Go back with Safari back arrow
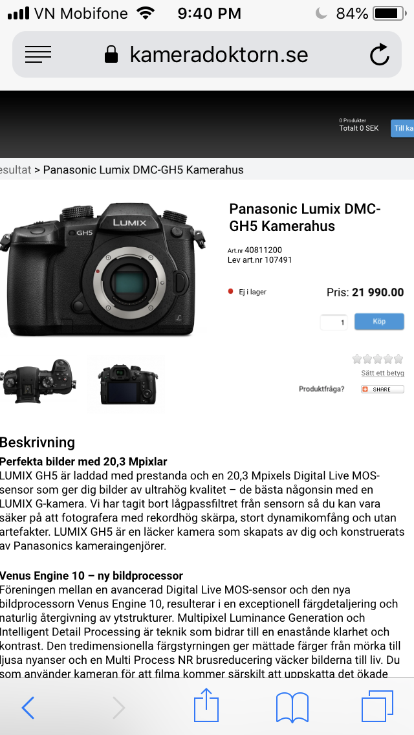The width and height of the screenshot is (414, 735). pyautogui.click(x=28, y=707)
